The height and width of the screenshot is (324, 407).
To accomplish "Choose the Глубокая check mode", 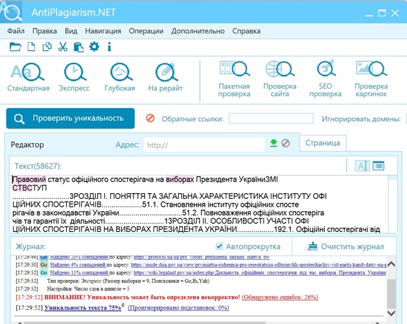I will pyautogui.click(x=120, y=77).
